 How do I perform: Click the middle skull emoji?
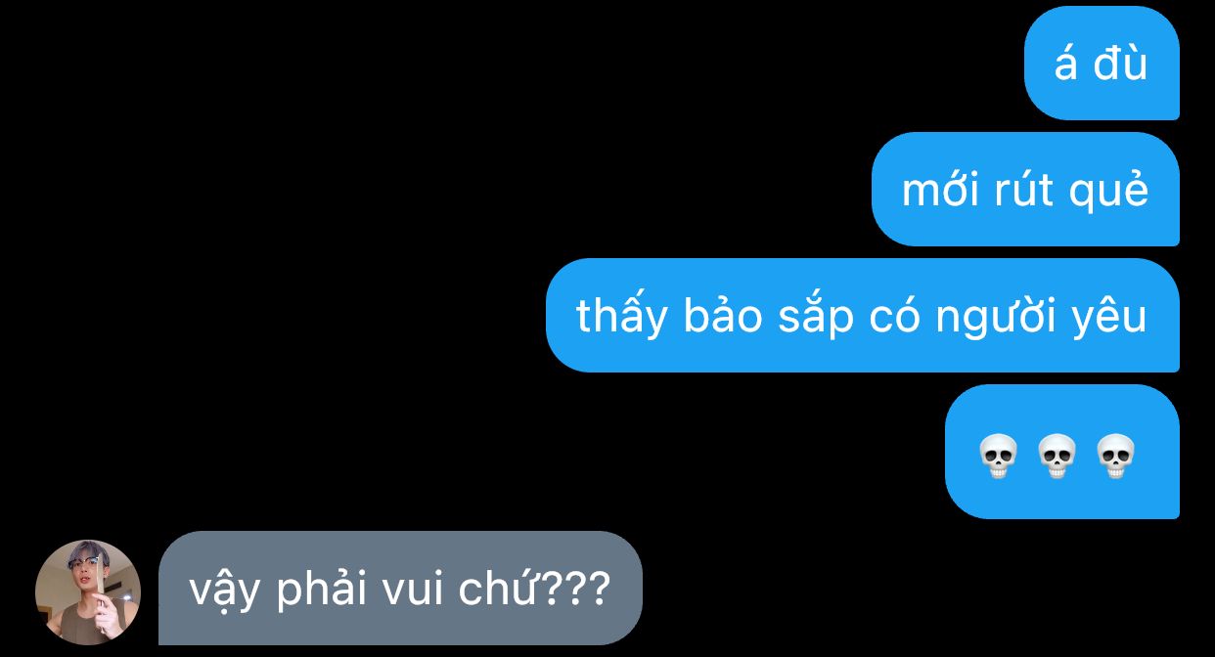(1057, 457)
